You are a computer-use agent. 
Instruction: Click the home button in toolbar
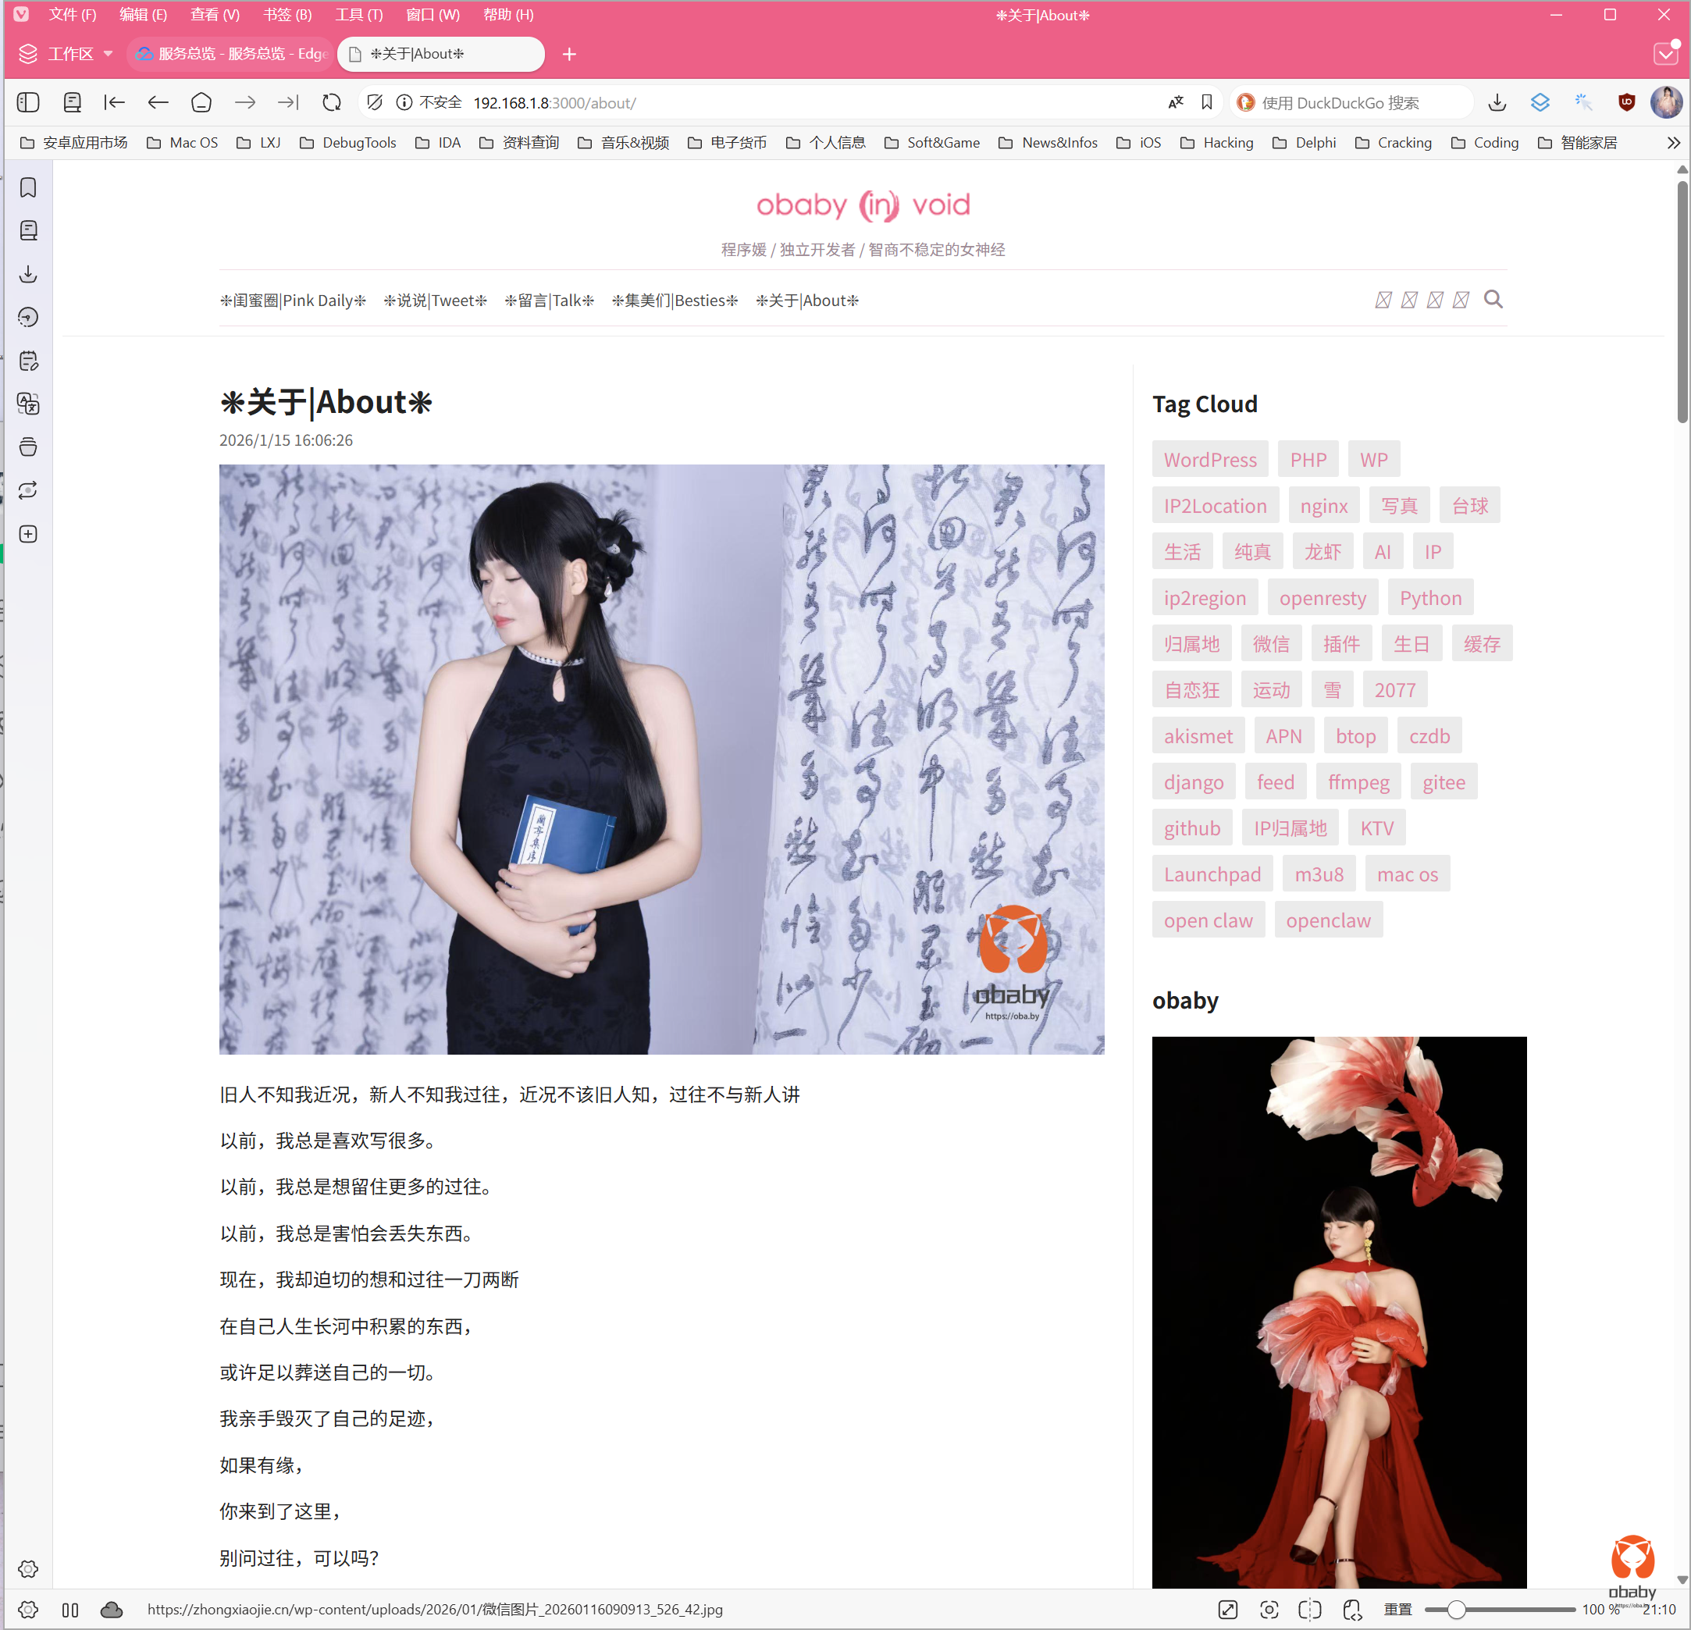201,103
